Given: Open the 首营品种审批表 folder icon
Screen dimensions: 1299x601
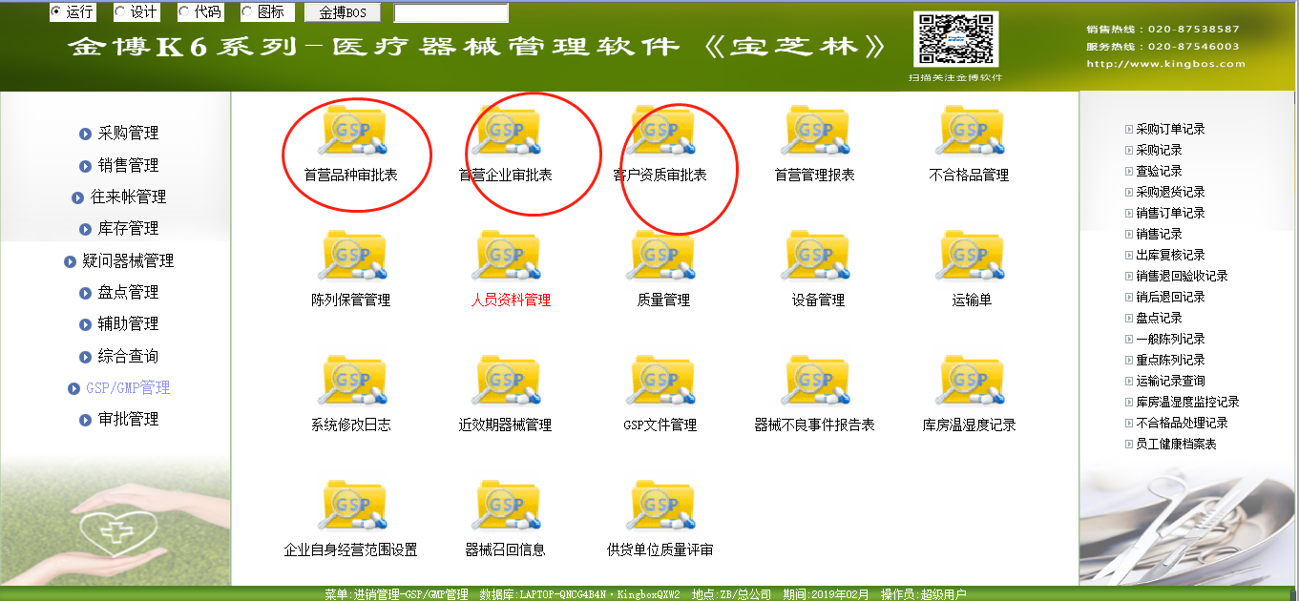Looking at the screenshot, I should click(x=351, y=132).
